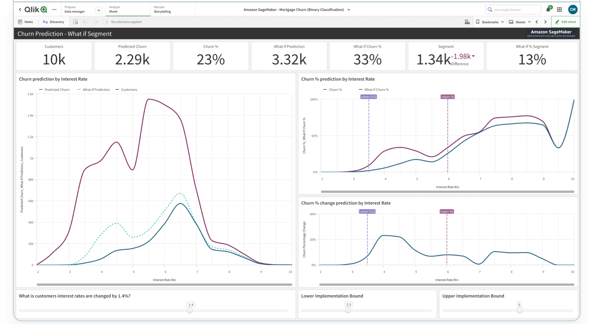Screen dimensions: 590x324
Task: Open the Insight Advisor search icon
Action: point(490,9)
